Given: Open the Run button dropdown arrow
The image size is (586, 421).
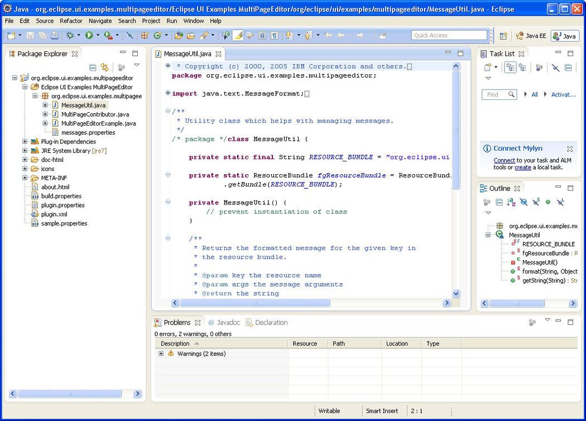Looking at the screenshot, I should pyautogui.click(x=98, y=35).
